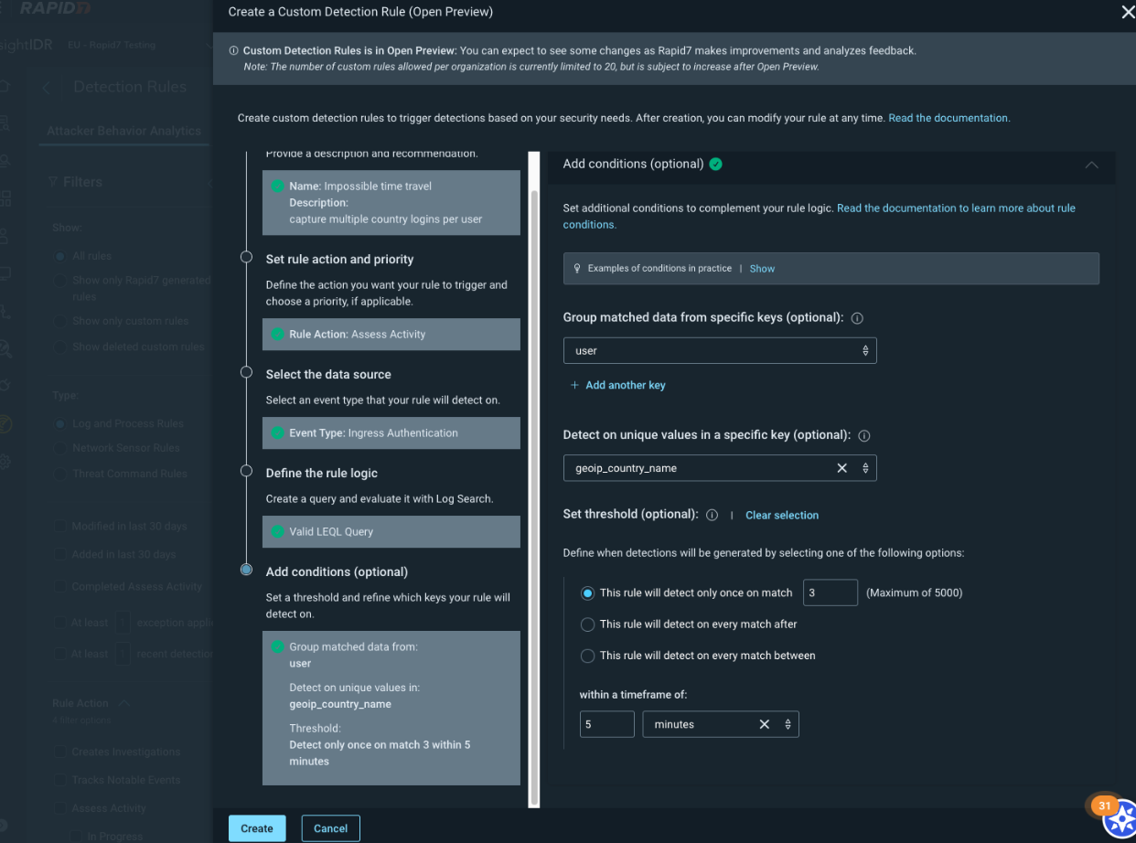The width and height of the screenshot is (1136, 843).
Task: Collapse the Add conditions section chevron
Action: (1090, 165)
